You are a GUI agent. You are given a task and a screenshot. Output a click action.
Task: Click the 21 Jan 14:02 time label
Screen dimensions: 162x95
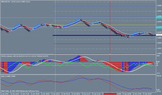(x=15, y=94)
